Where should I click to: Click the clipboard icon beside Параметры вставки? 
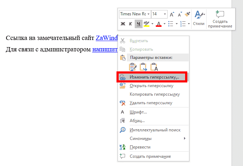point(123,57)
